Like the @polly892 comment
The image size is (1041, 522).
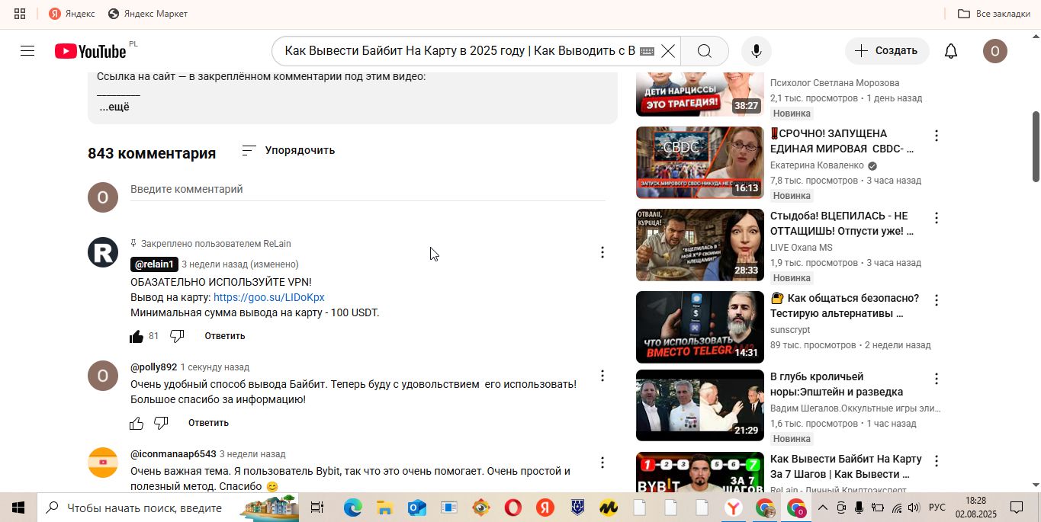(x=137, y=423)
